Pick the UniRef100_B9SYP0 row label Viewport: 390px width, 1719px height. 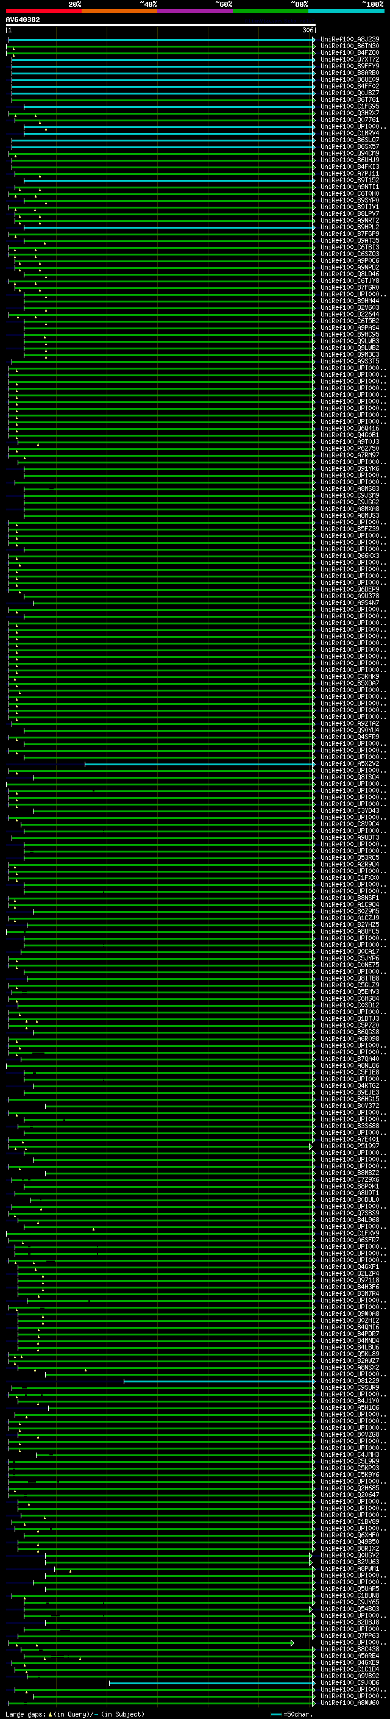[350, 200]
